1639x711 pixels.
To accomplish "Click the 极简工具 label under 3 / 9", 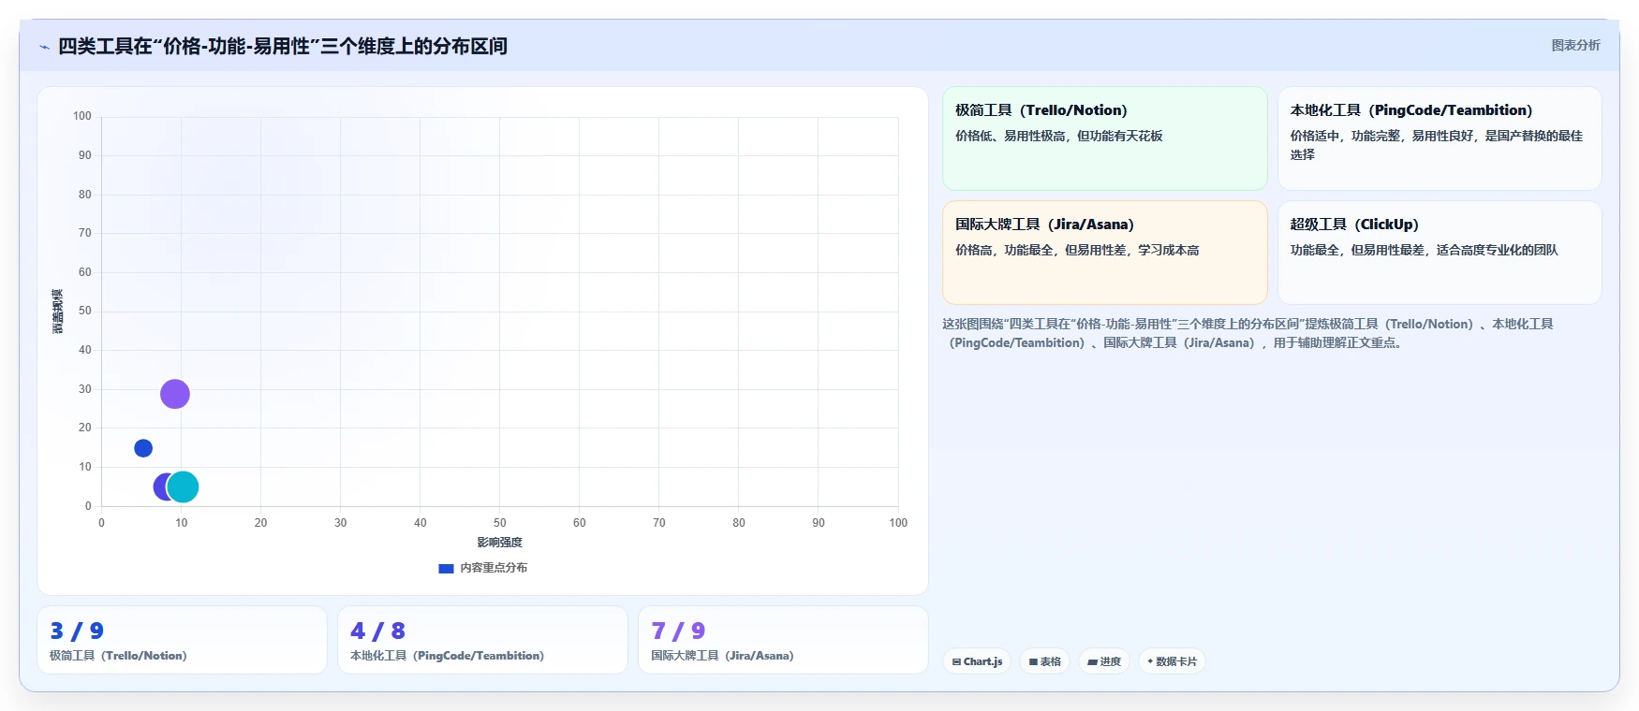I will click(118, 656).
